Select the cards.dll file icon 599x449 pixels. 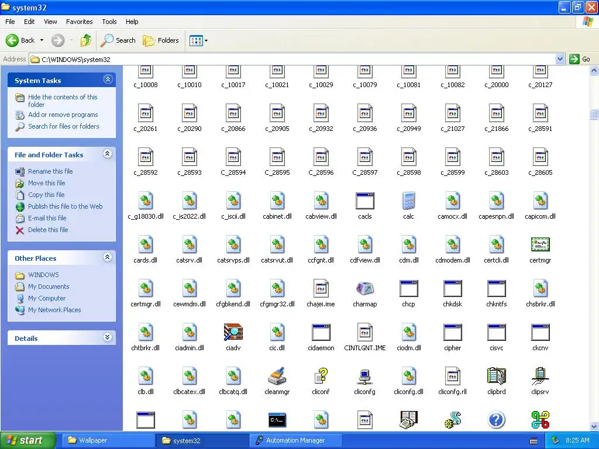click(146, 245)
